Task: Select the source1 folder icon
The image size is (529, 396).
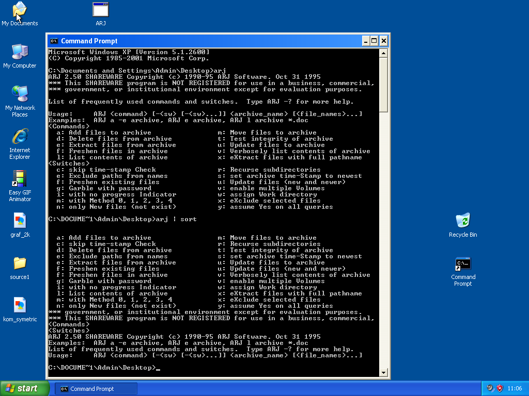Action: (x=20, y=268)
